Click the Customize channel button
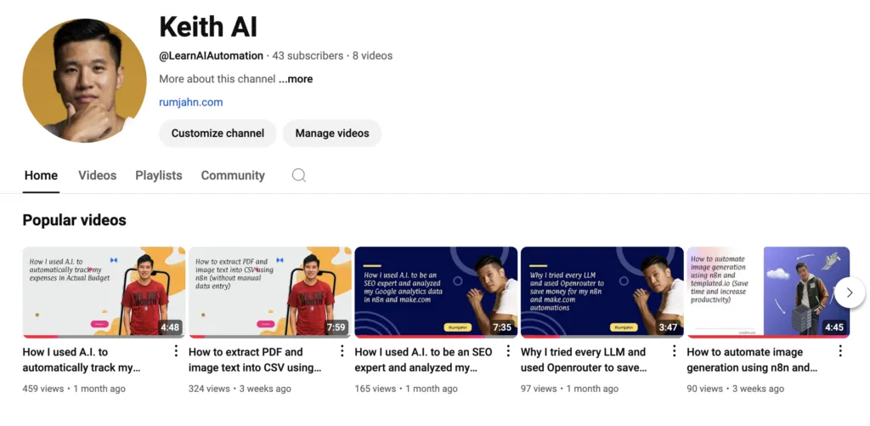Screen dimensions: 870x426 click(x=217, y=133)
